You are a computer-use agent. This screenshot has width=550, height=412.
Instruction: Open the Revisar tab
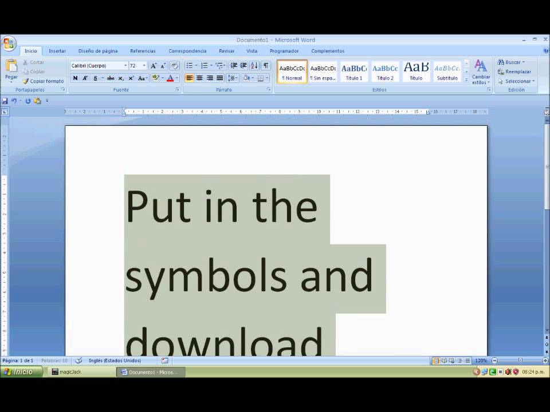(x=227, y=51)
